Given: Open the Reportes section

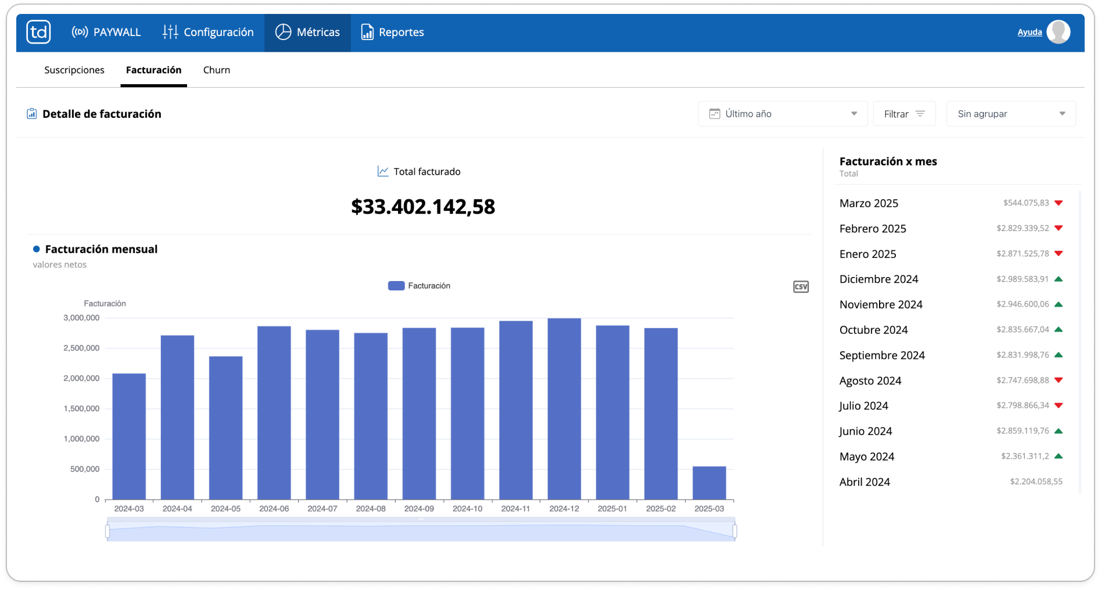Looking at the screenshot, I should (392, 32).
